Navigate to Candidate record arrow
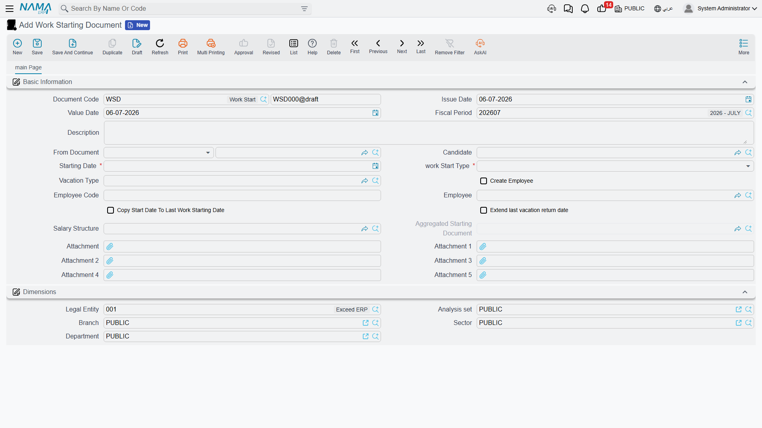 point(737,153)
